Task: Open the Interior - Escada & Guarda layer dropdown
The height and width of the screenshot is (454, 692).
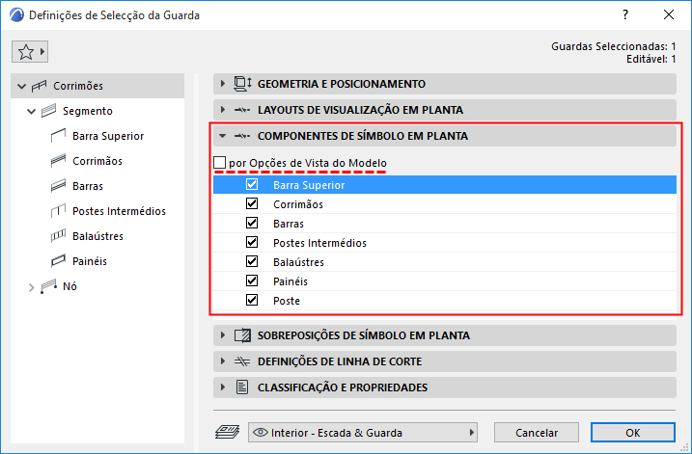Action: click(364, 433)
